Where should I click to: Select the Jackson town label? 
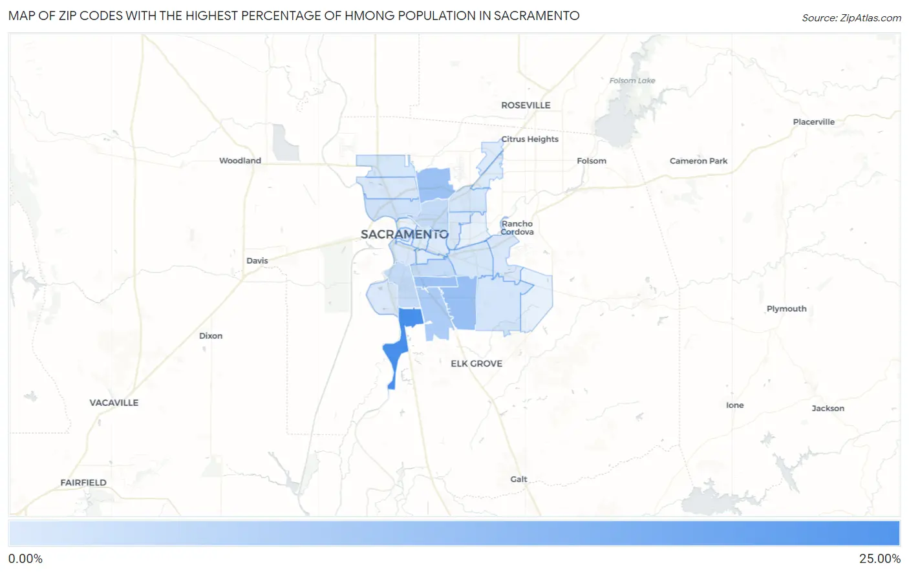[x=828, y=408]
